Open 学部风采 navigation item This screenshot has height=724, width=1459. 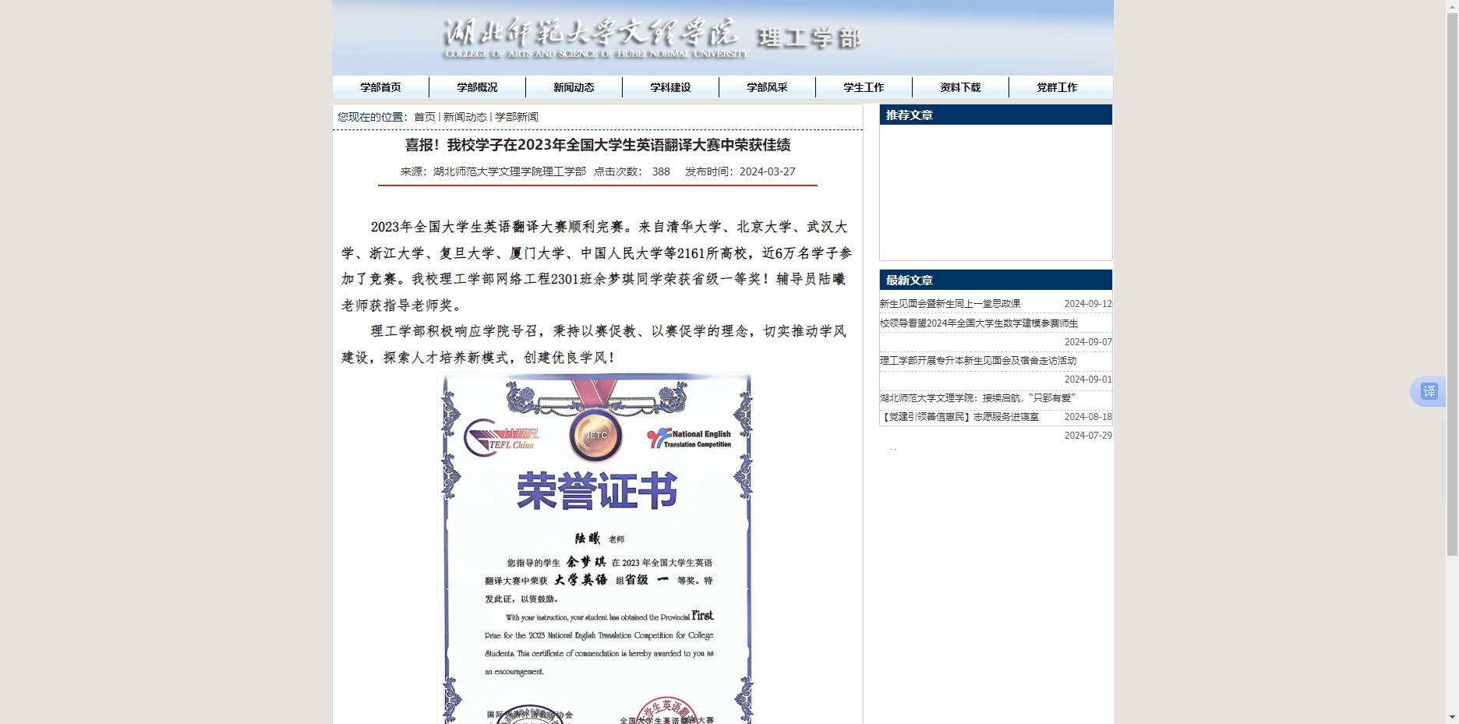point(767,87)
